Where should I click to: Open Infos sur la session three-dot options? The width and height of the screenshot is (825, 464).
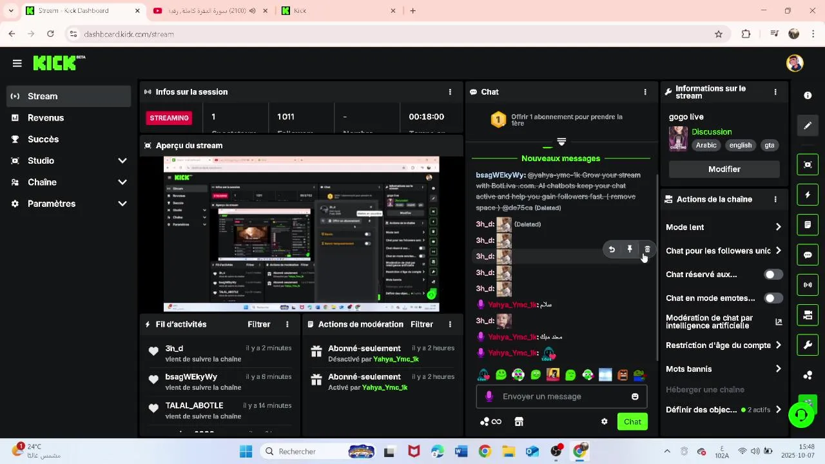[450, 92]
